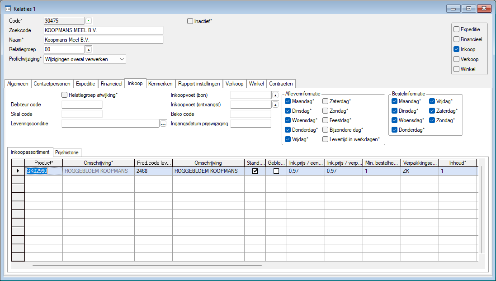Screen dimensions: 496x281
Task: Toggle the Inactief checkbox
Action: click(190, 21)
